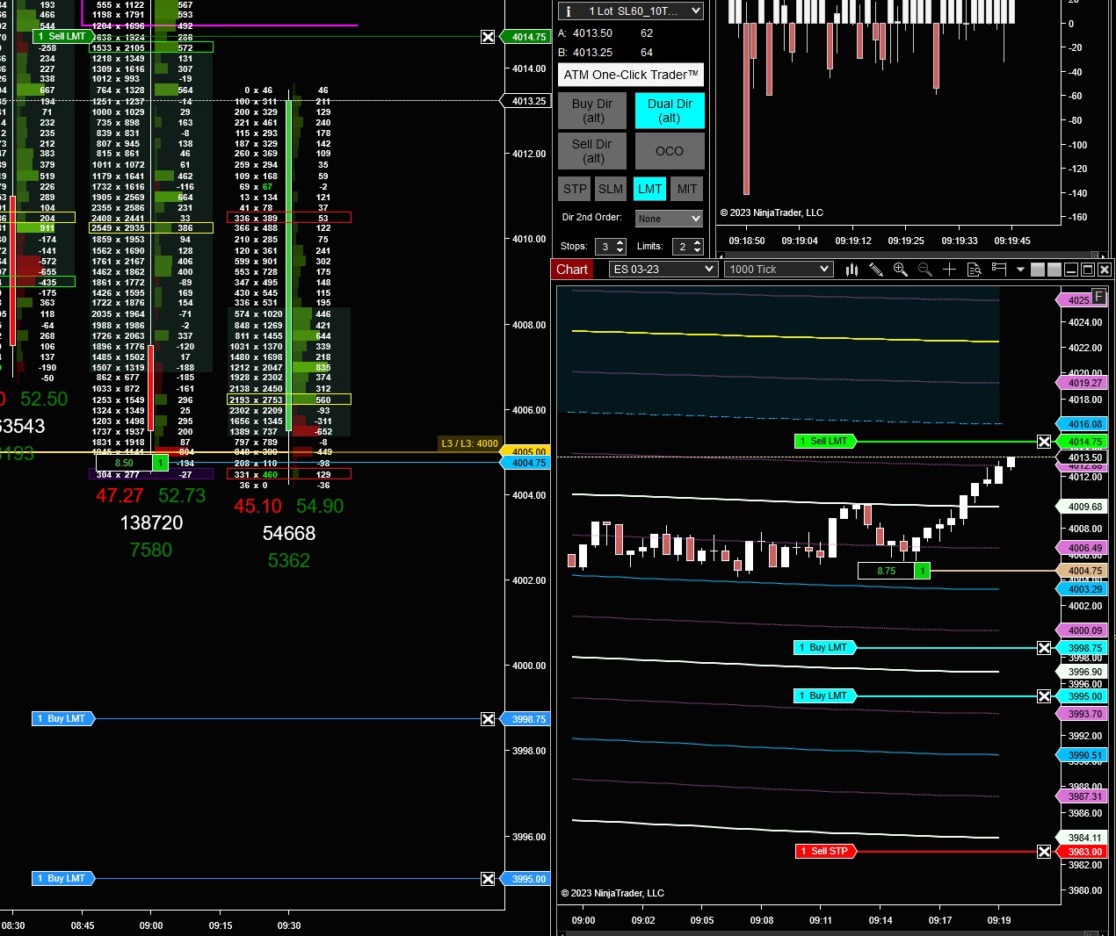Expand the chart toolbar dropdown arrow
The height and width of the screenshot is (936, 1116).
tap(1020, 270)
